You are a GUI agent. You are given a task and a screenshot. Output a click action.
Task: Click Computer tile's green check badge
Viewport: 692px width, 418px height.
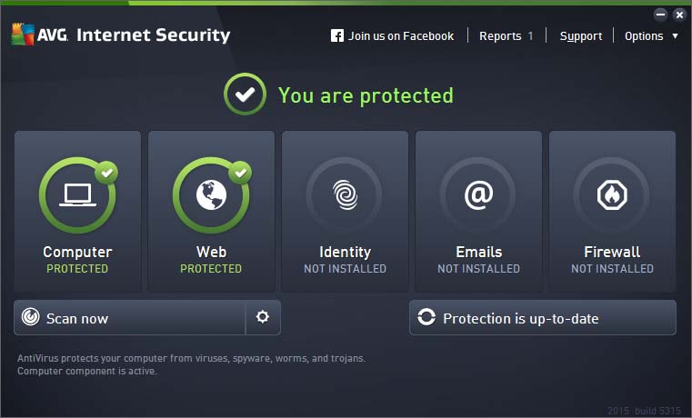click(x=106, y=173)
